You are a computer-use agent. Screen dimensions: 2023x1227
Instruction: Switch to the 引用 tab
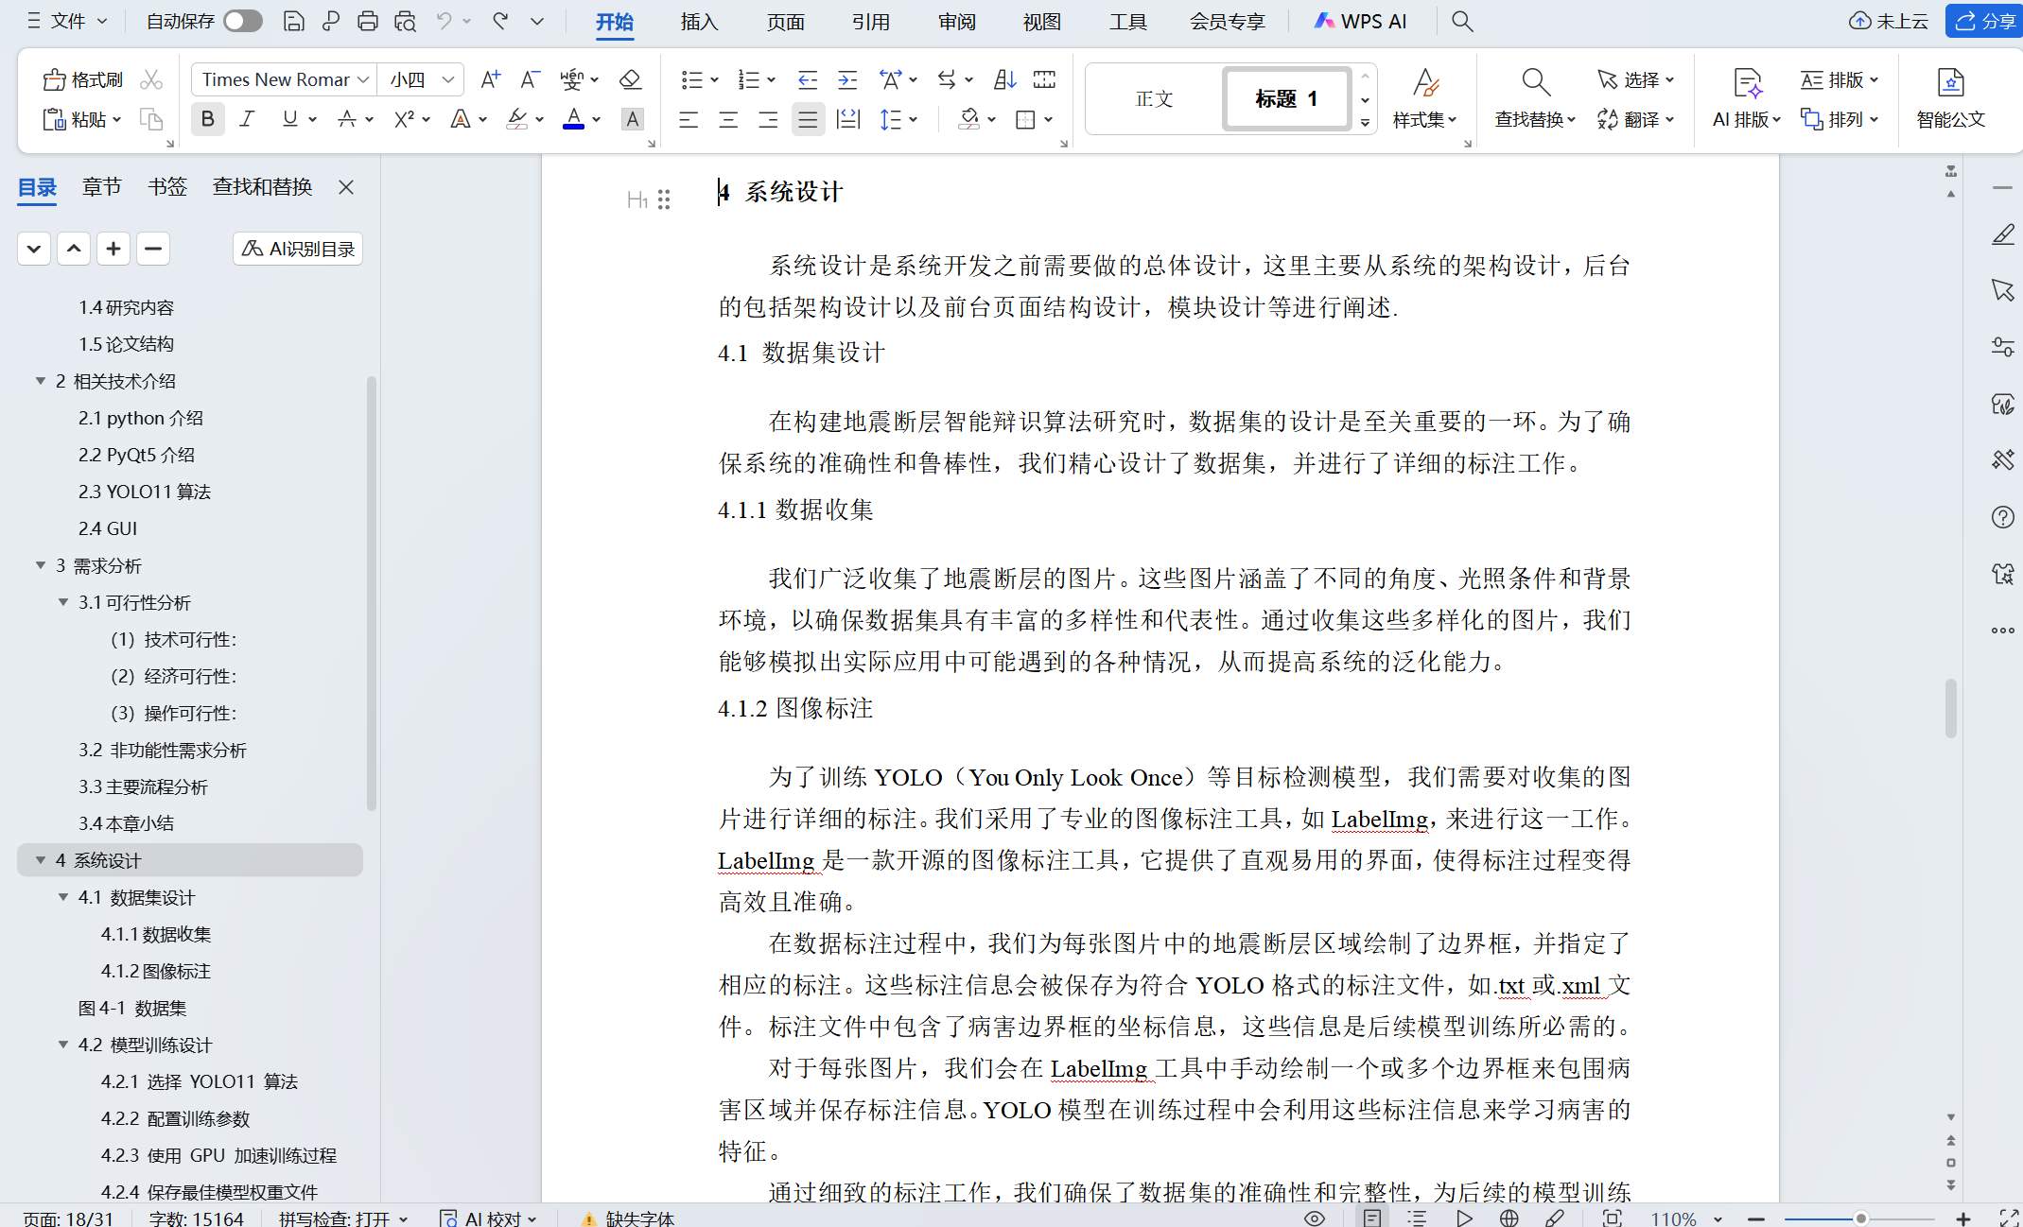870,21
